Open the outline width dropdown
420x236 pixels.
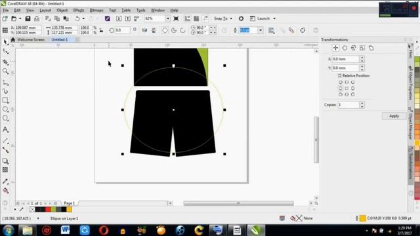coord(260,30)
